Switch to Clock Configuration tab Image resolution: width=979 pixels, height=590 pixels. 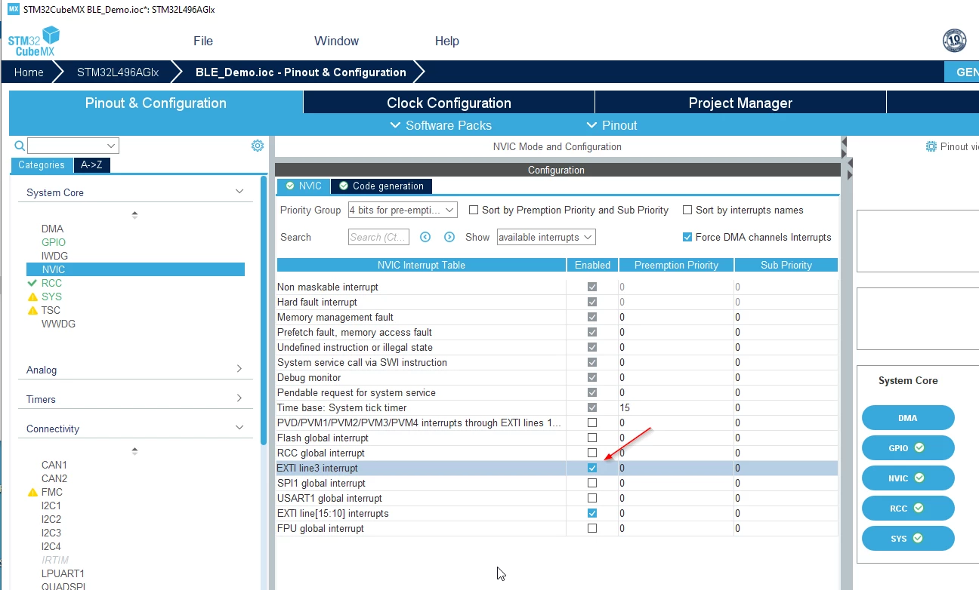coord(449,103)
